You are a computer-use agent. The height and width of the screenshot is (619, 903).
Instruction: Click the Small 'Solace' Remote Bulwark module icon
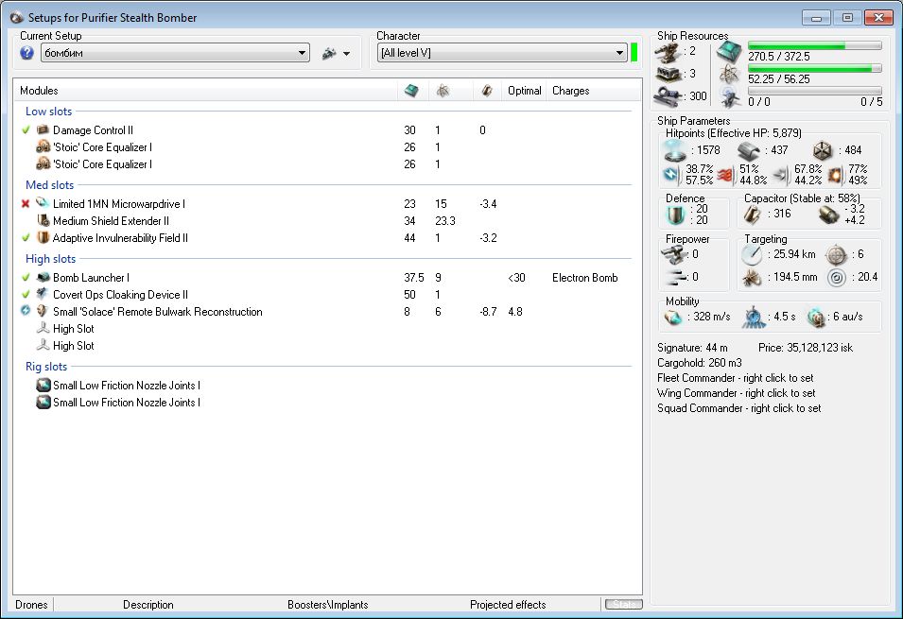tap(43, 311)
